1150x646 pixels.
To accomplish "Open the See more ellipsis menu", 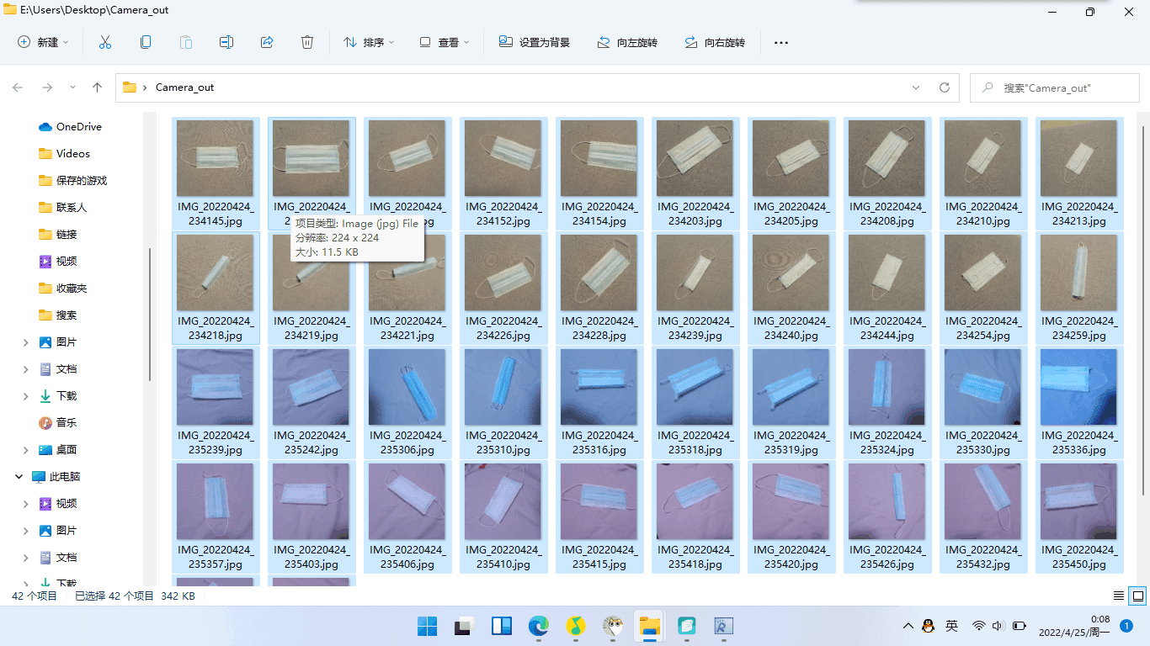I will [780, 42].
